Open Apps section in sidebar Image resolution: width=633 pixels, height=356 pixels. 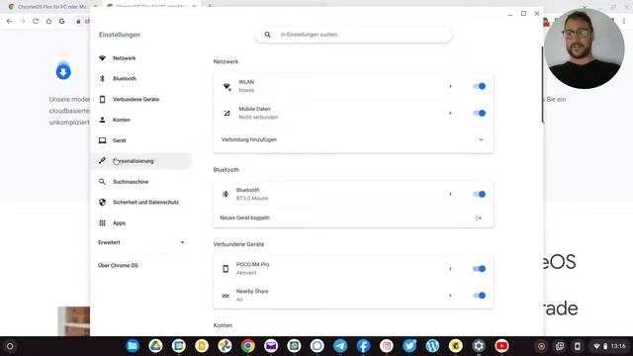(119, 222)
